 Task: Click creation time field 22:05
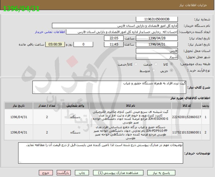point(114,38)
